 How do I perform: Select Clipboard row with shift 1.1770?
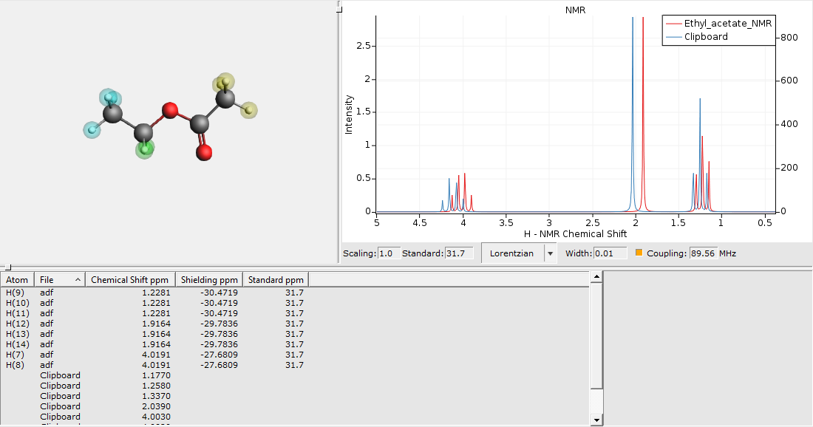tap(294, 376)
